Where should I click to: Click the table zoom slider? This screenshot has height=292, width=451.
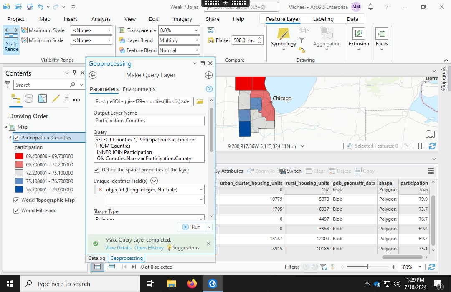367,267
